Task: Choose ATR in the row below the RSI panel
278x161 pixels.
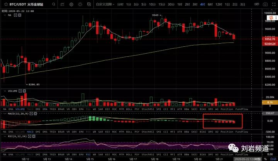Action: pyautogui.click(x=180, y=154)
